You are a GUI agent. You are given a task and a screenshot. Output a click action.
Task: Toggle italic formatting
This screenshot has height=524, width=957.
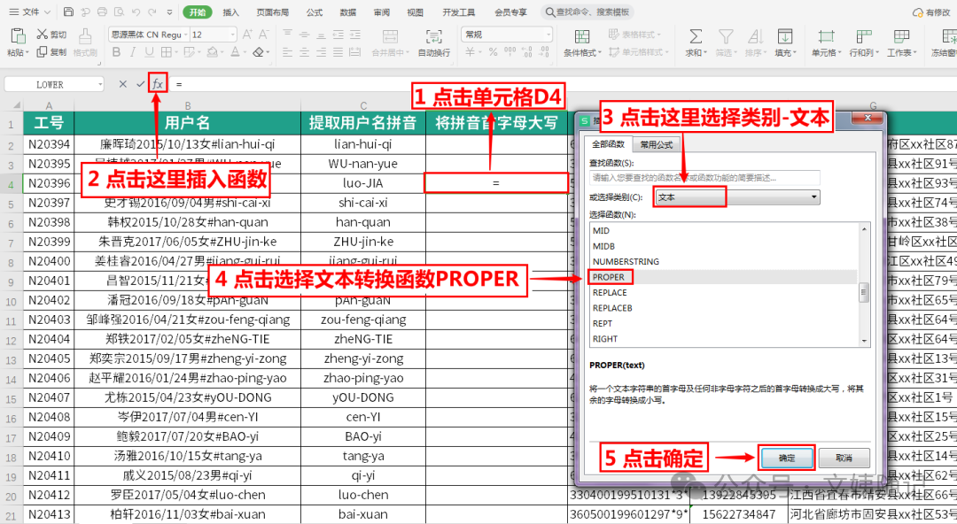pos(133,52)
